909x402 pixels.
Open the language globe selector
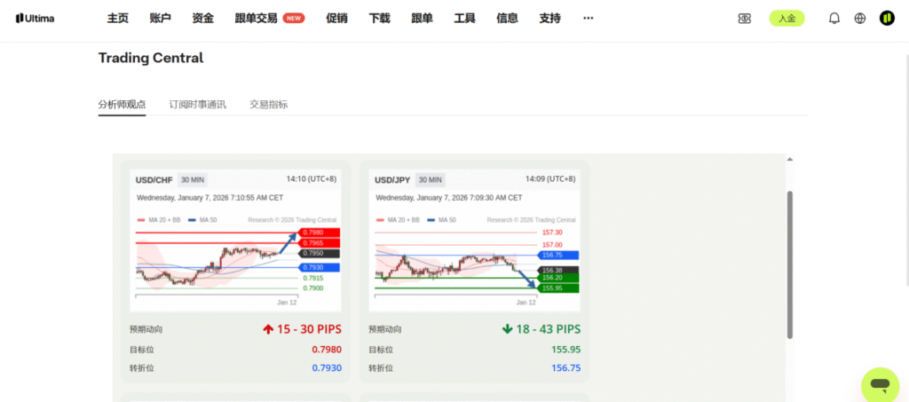click(x=860, y=19)
